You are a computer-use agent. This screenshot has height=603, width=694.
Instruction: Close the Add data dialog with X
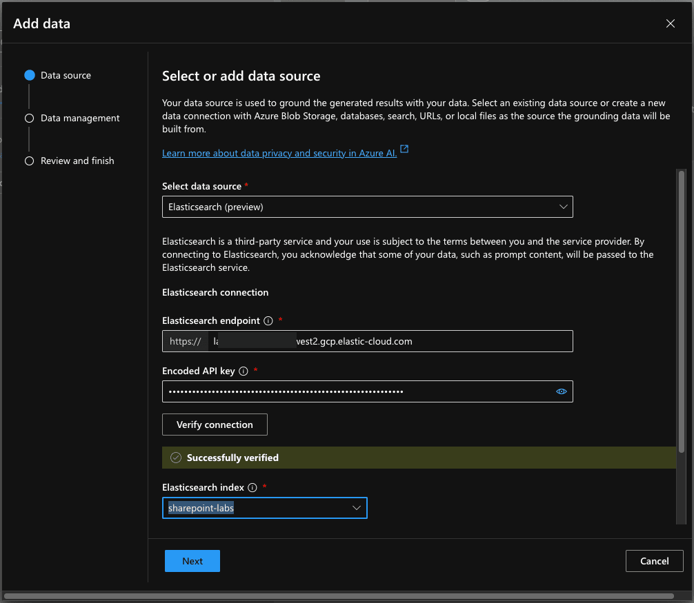tap(670, 23)
